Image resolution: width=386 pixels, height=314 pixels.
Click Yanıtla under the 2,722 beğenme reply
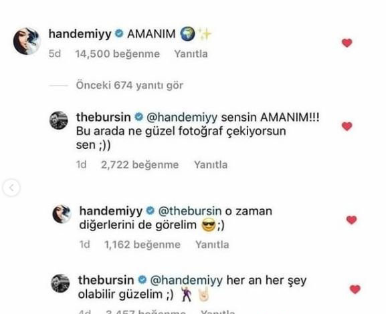[x=211, y=165]
